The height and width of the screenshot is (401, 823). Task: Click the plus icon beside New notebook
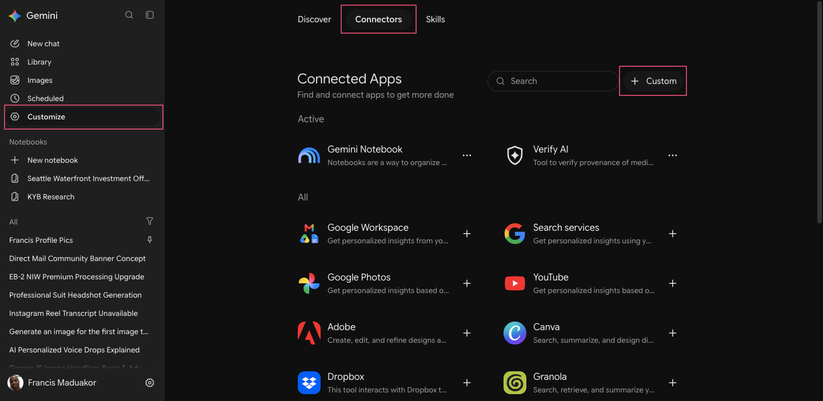click(x=15, y=160)
